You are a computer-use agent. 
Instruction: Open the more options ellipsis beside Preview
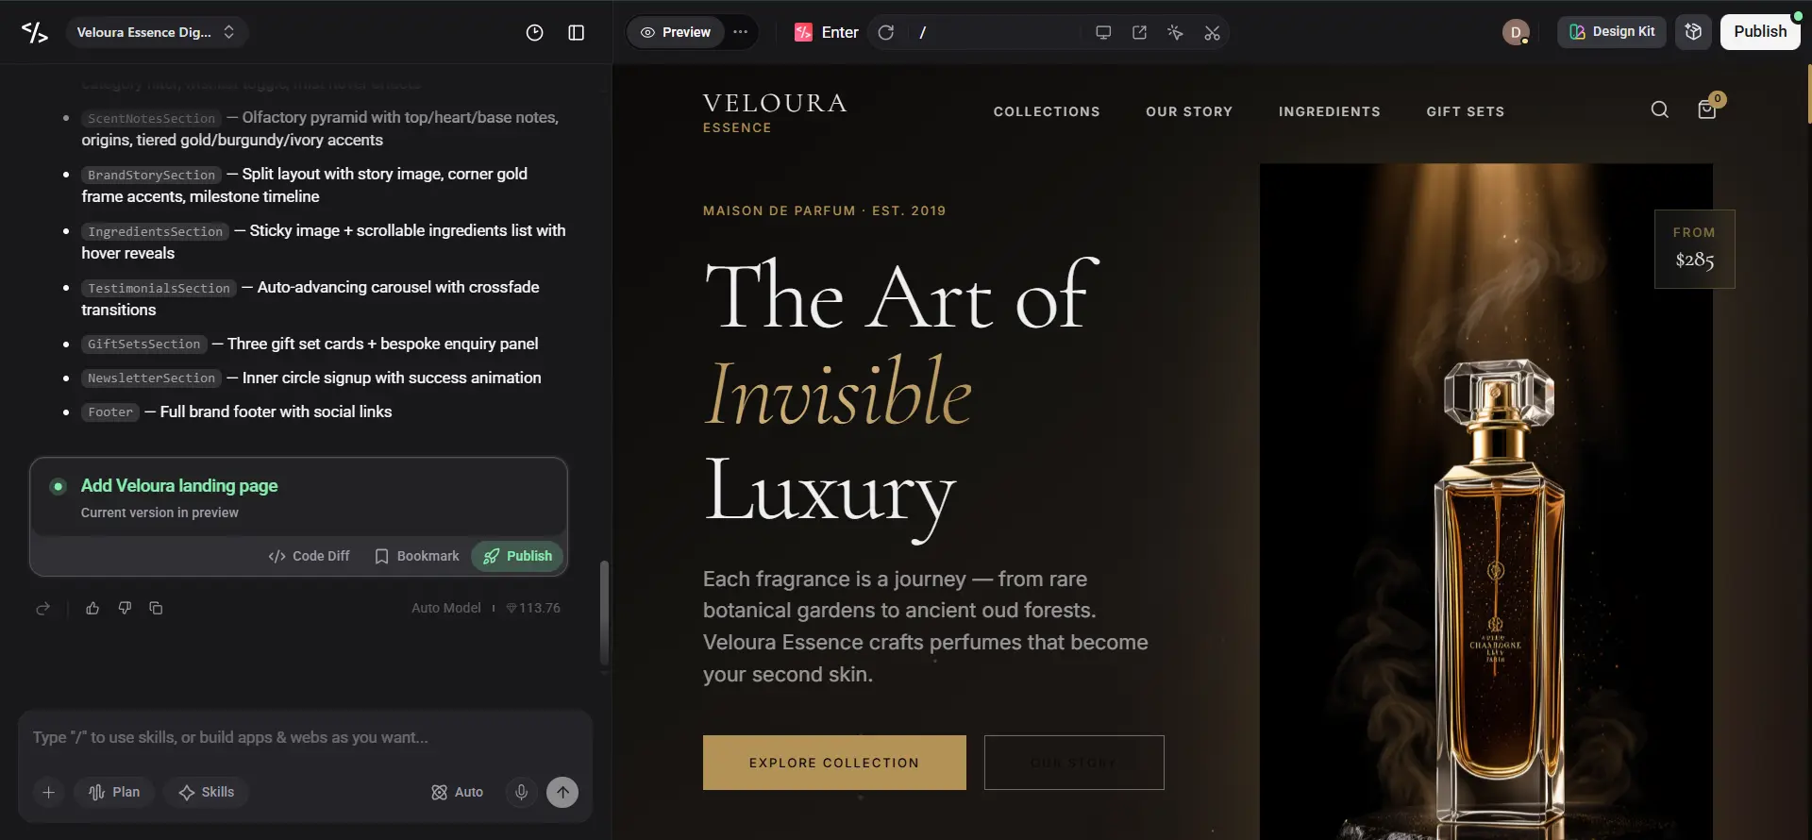(x=741, y=32)
